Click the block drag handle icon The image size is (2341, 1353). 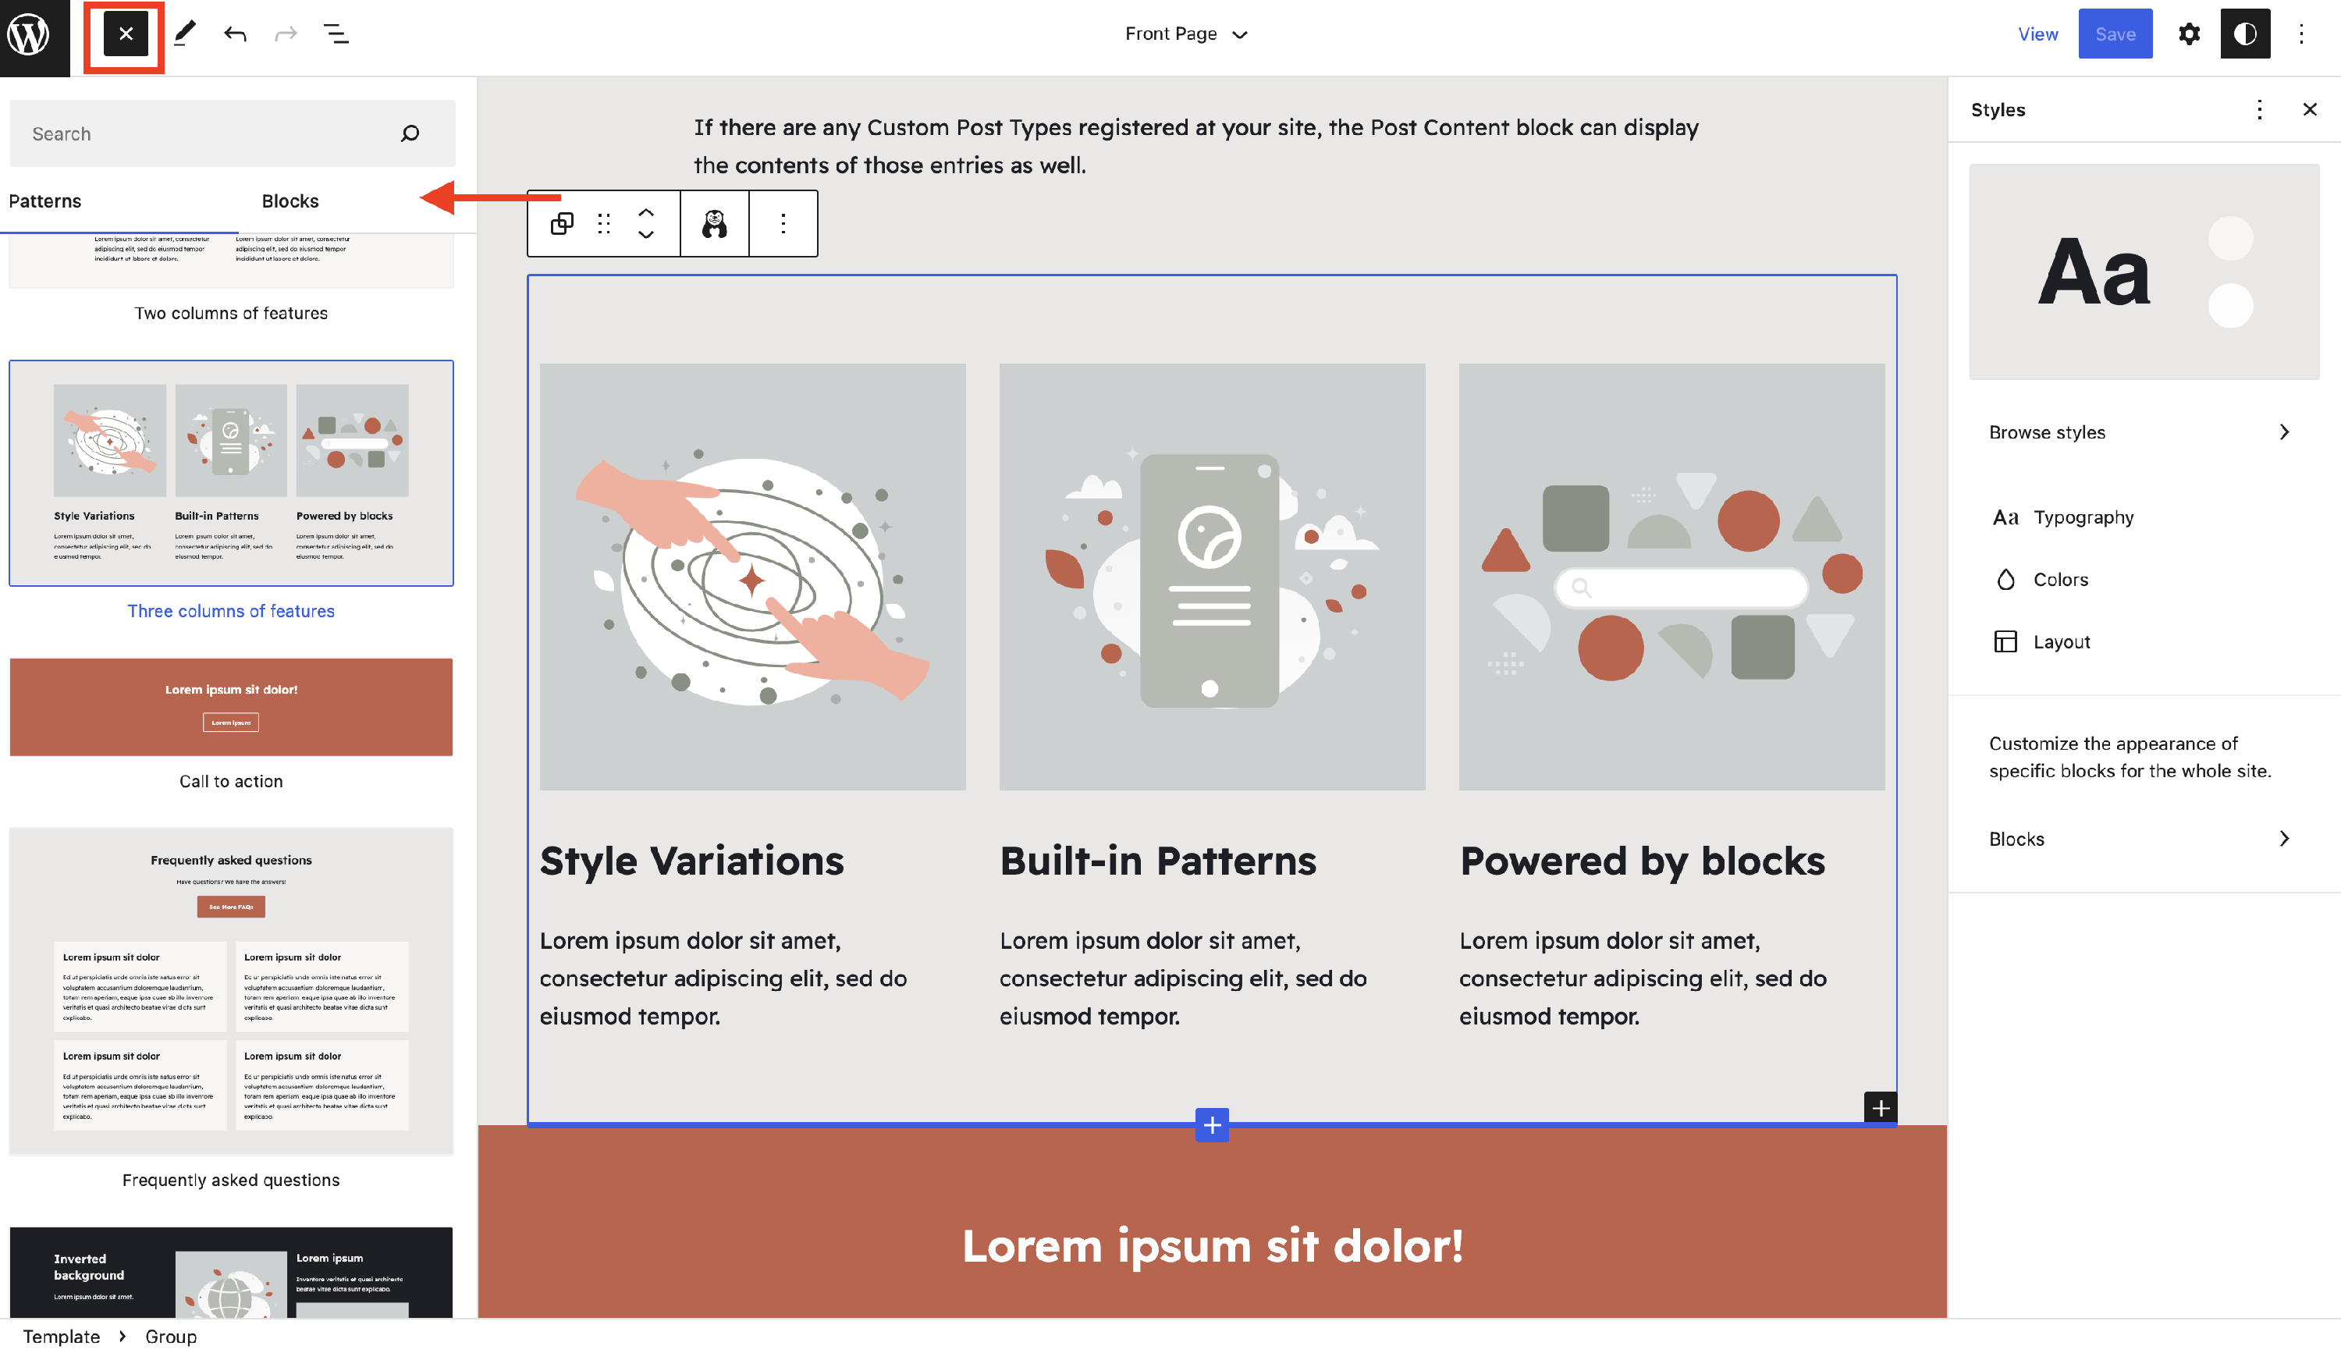[604, 224]
